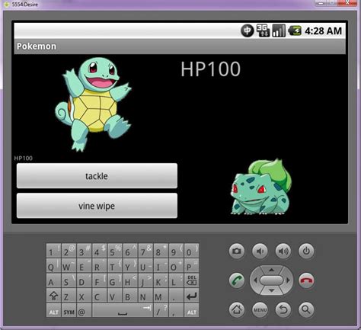This screenshot has height=330, width=361.
Task: Click the G key
Action: 115,280
